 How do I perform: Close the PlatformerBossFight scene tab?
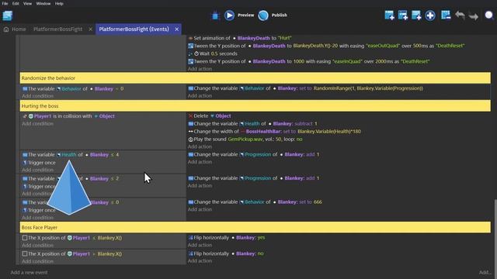tap(90, 29)
